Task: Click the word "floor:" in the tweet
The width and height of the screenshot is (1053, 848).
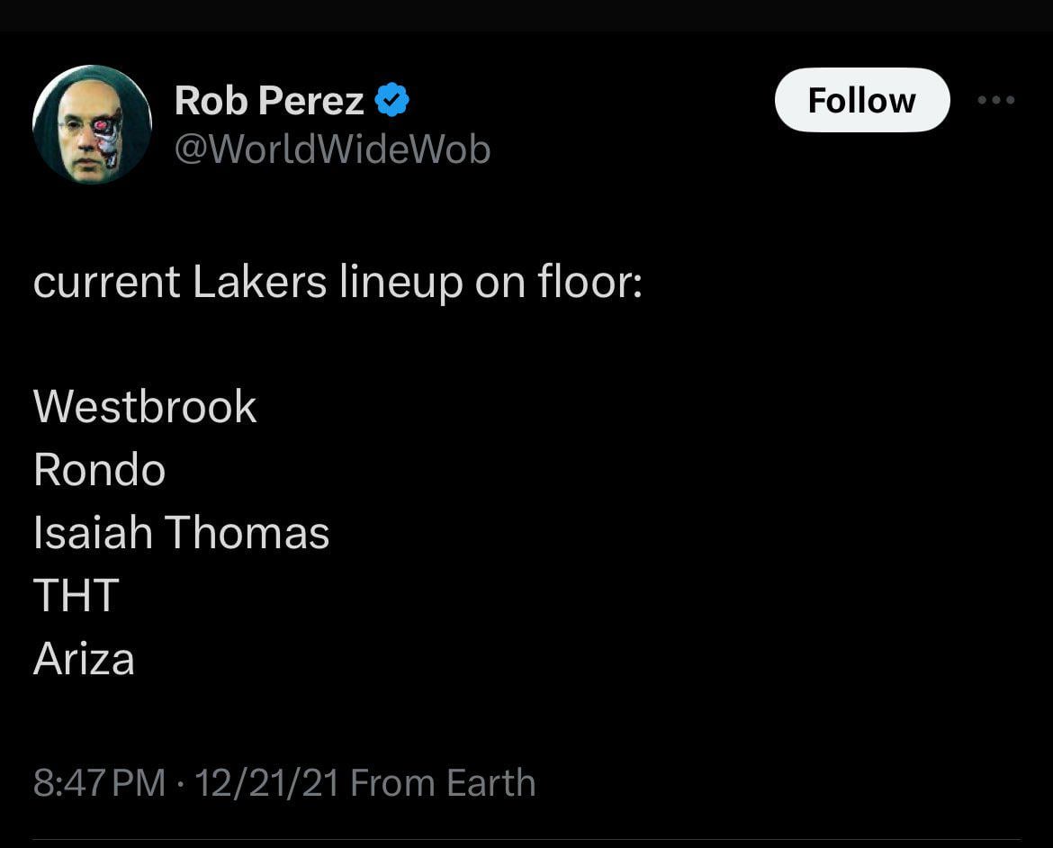Action: (x=589, y=282)
